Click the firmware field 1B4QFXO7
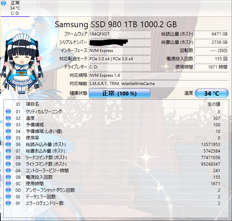Viewport: 232px width, 221px height. 120,34
